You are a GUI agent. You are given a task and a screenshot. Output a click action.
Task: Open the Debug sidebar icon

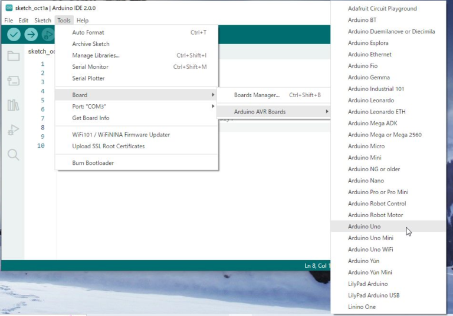pos(14,130)
